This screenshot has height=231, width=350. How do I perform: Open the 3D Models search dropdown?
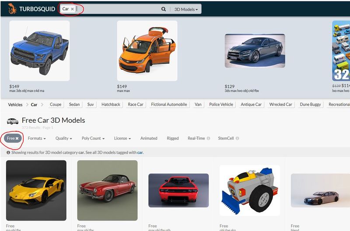[x=186, y=9]
